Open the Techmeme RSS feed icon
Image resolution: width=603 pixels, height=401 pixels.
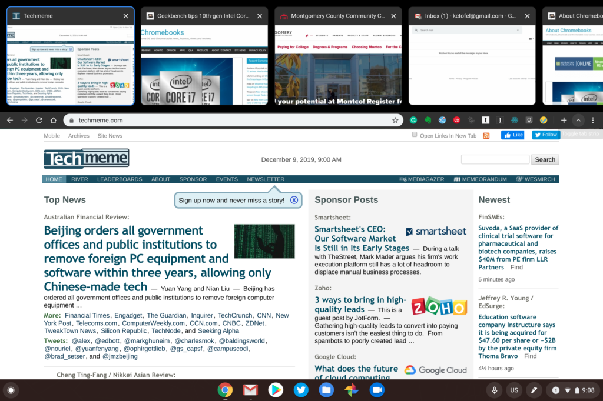click(x=486, y=136)
